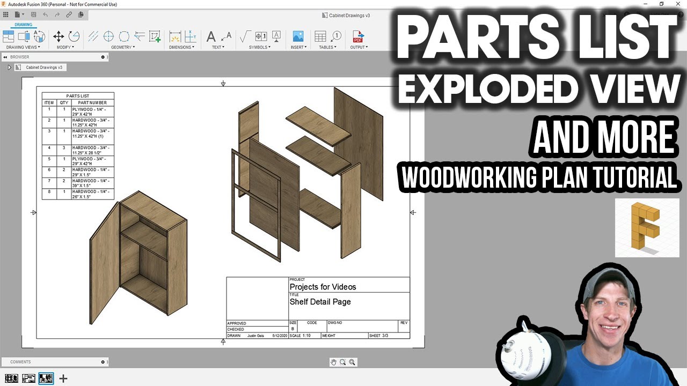This screenshot has height=386, width=687.
Task: Open the GEOMETRY dropdown
Action: tap(123, 47)
